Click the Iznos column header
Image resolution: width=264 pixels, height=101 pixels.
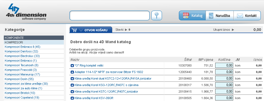(258, 60)
